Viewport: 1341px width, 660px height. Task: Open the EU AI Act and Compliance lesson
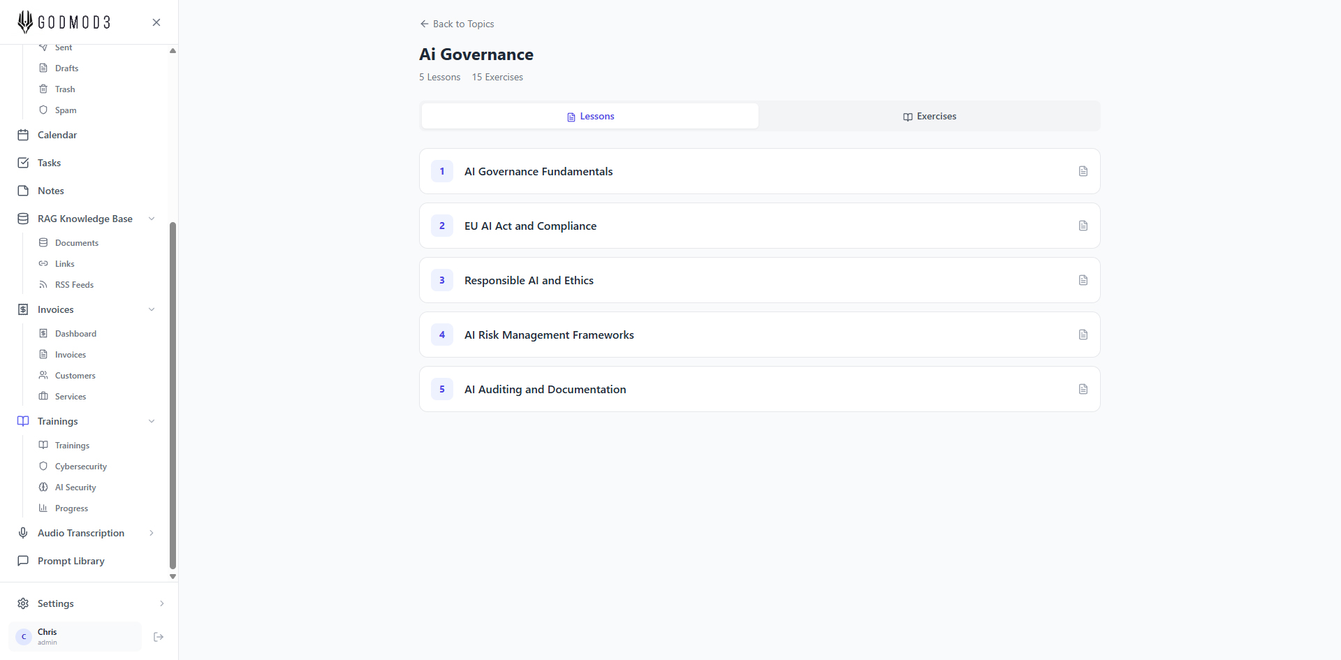tap(531, 226)
